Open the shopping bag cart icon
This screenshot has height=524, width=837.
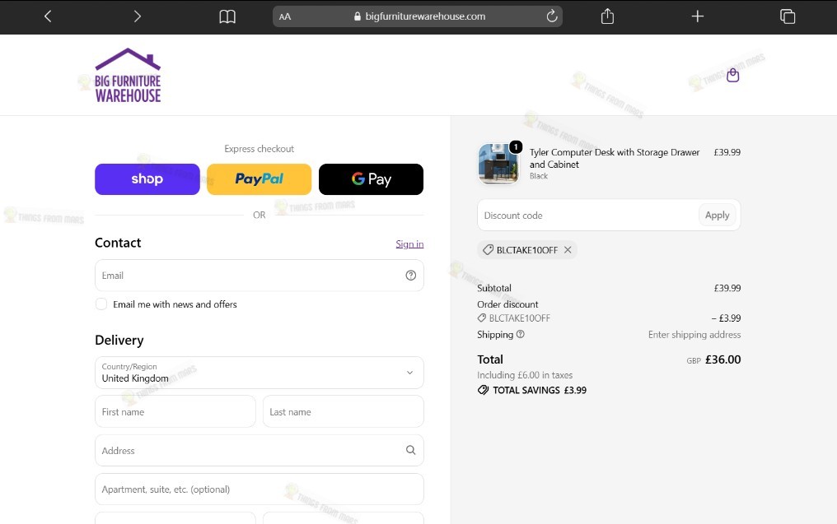[733, 75]
